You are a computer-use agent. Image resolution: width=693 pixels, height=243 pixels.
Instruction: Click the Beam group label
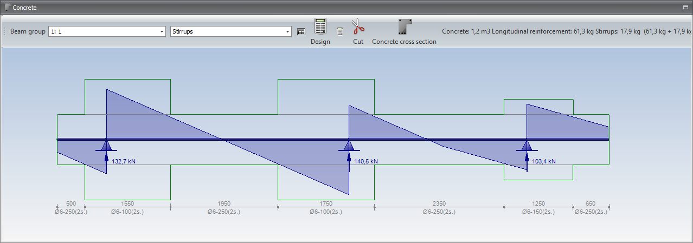28,31
